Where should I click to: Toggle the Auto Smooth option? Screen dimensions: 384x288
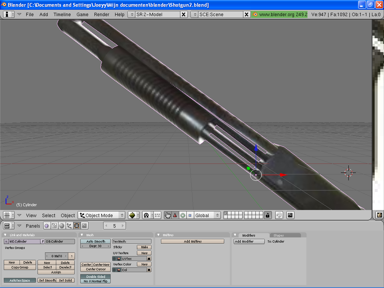click(x=96, y=241)
